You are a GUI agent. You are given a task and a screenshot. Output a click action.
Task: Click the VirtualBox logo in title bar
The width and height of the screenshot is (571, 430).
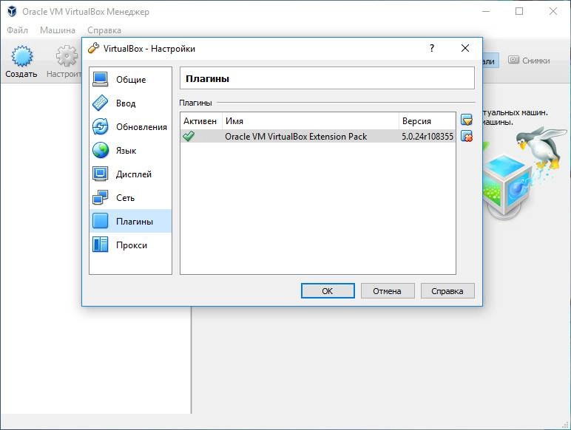point(12,11)
